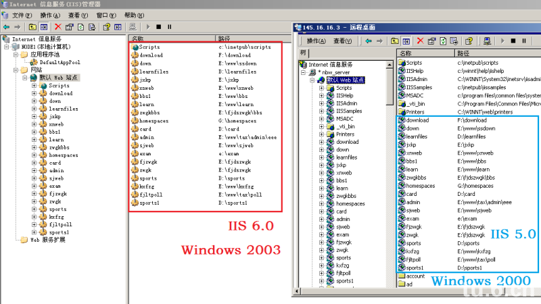Click computer connect icon in remote desktop toolbar

point(487,41)
